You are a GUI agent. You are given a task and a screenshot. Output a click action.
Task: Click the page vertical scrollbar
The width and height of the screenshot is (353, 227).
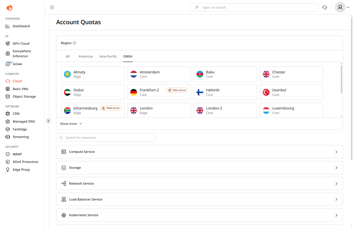[352, 88]
